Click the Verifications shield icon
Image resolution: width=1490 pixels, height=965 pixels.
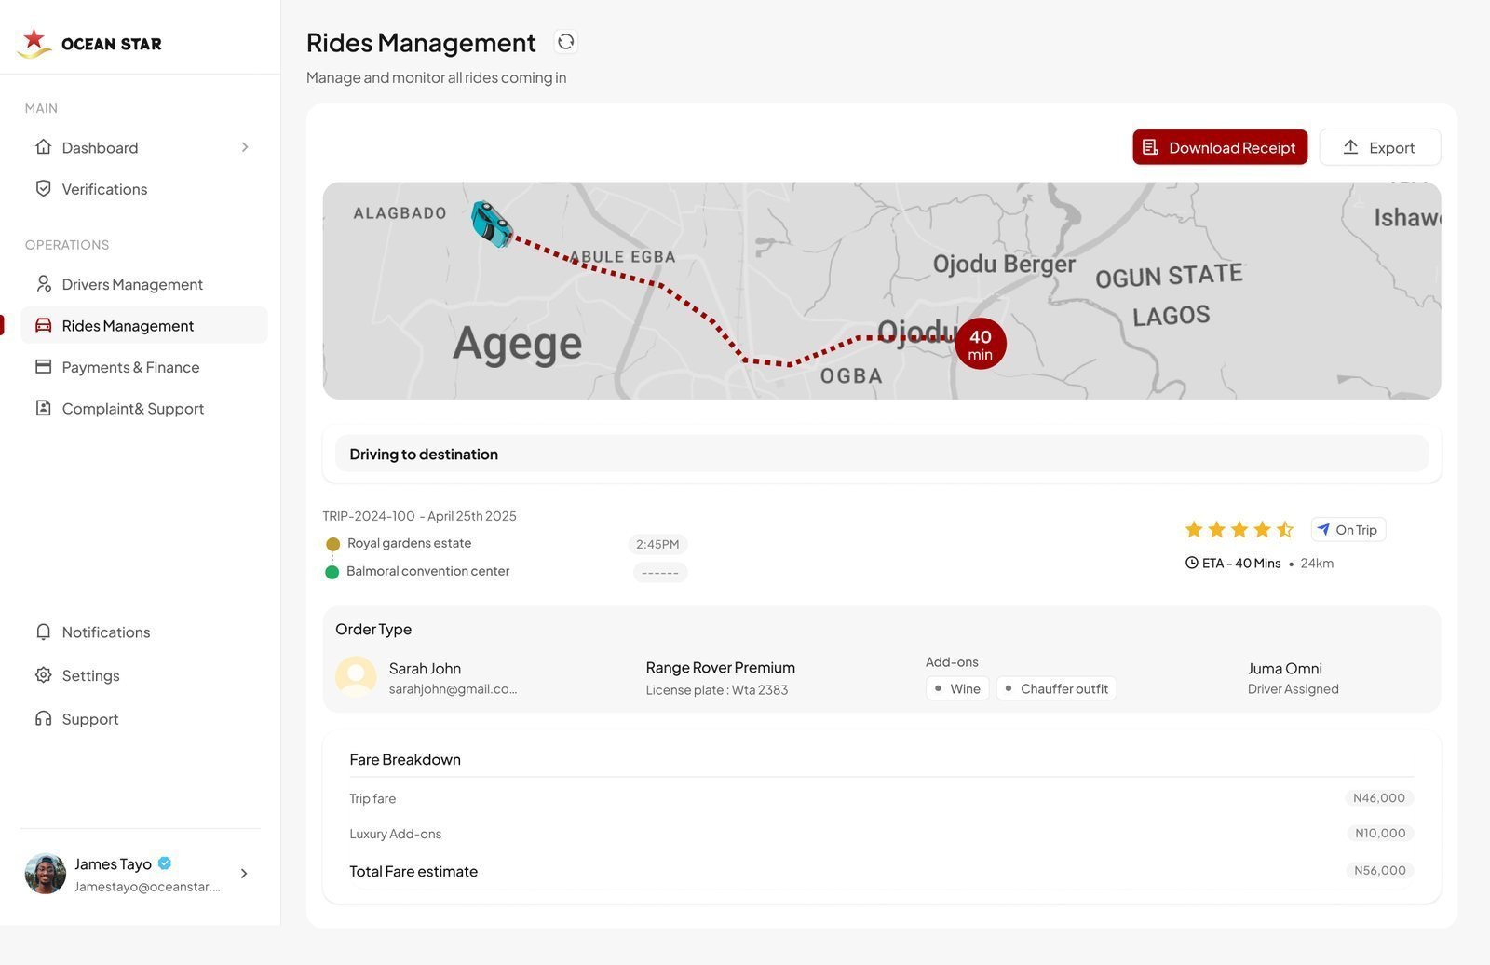point(43,188)
